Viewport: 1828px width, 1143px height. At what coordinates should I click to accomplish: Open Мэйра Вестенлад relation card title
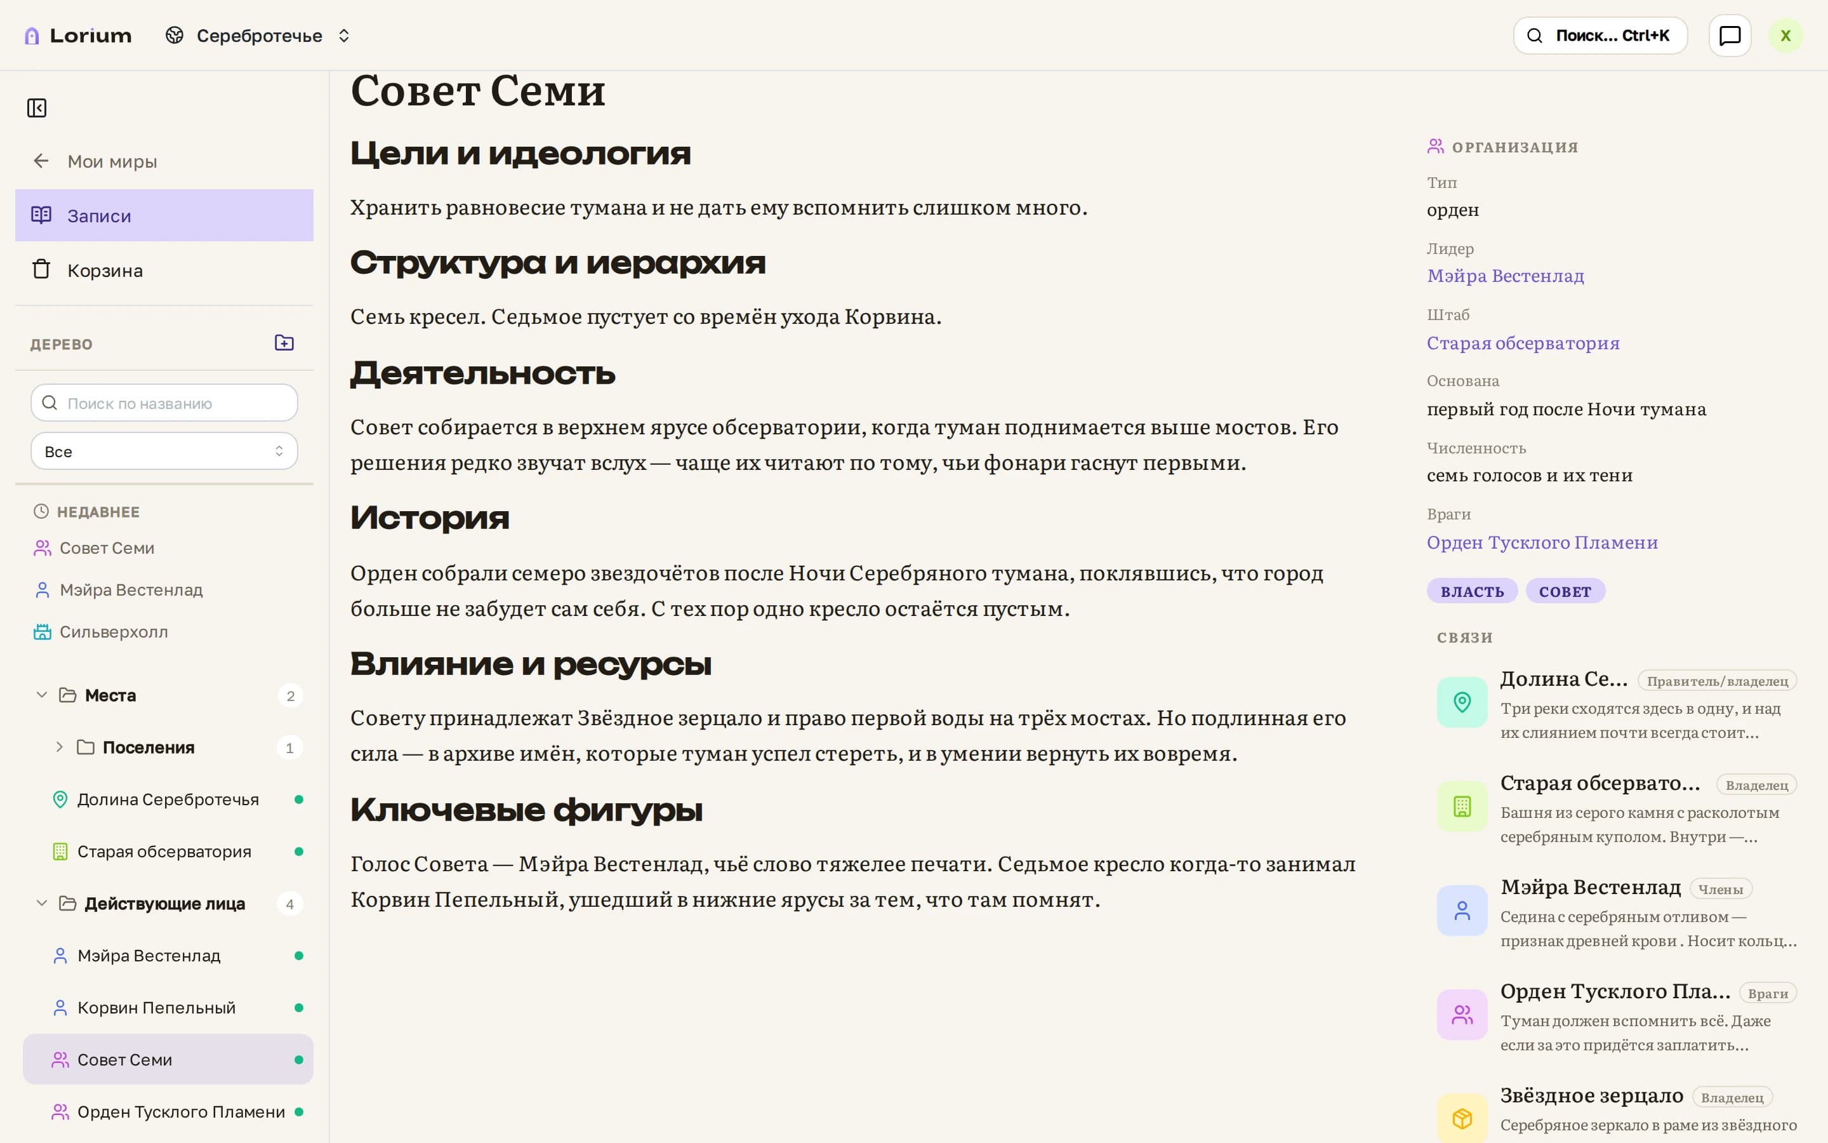coord(1591,888)
